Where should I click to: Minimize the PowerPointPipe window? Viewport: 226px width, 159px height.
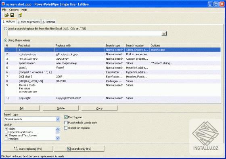pos(210,4)
